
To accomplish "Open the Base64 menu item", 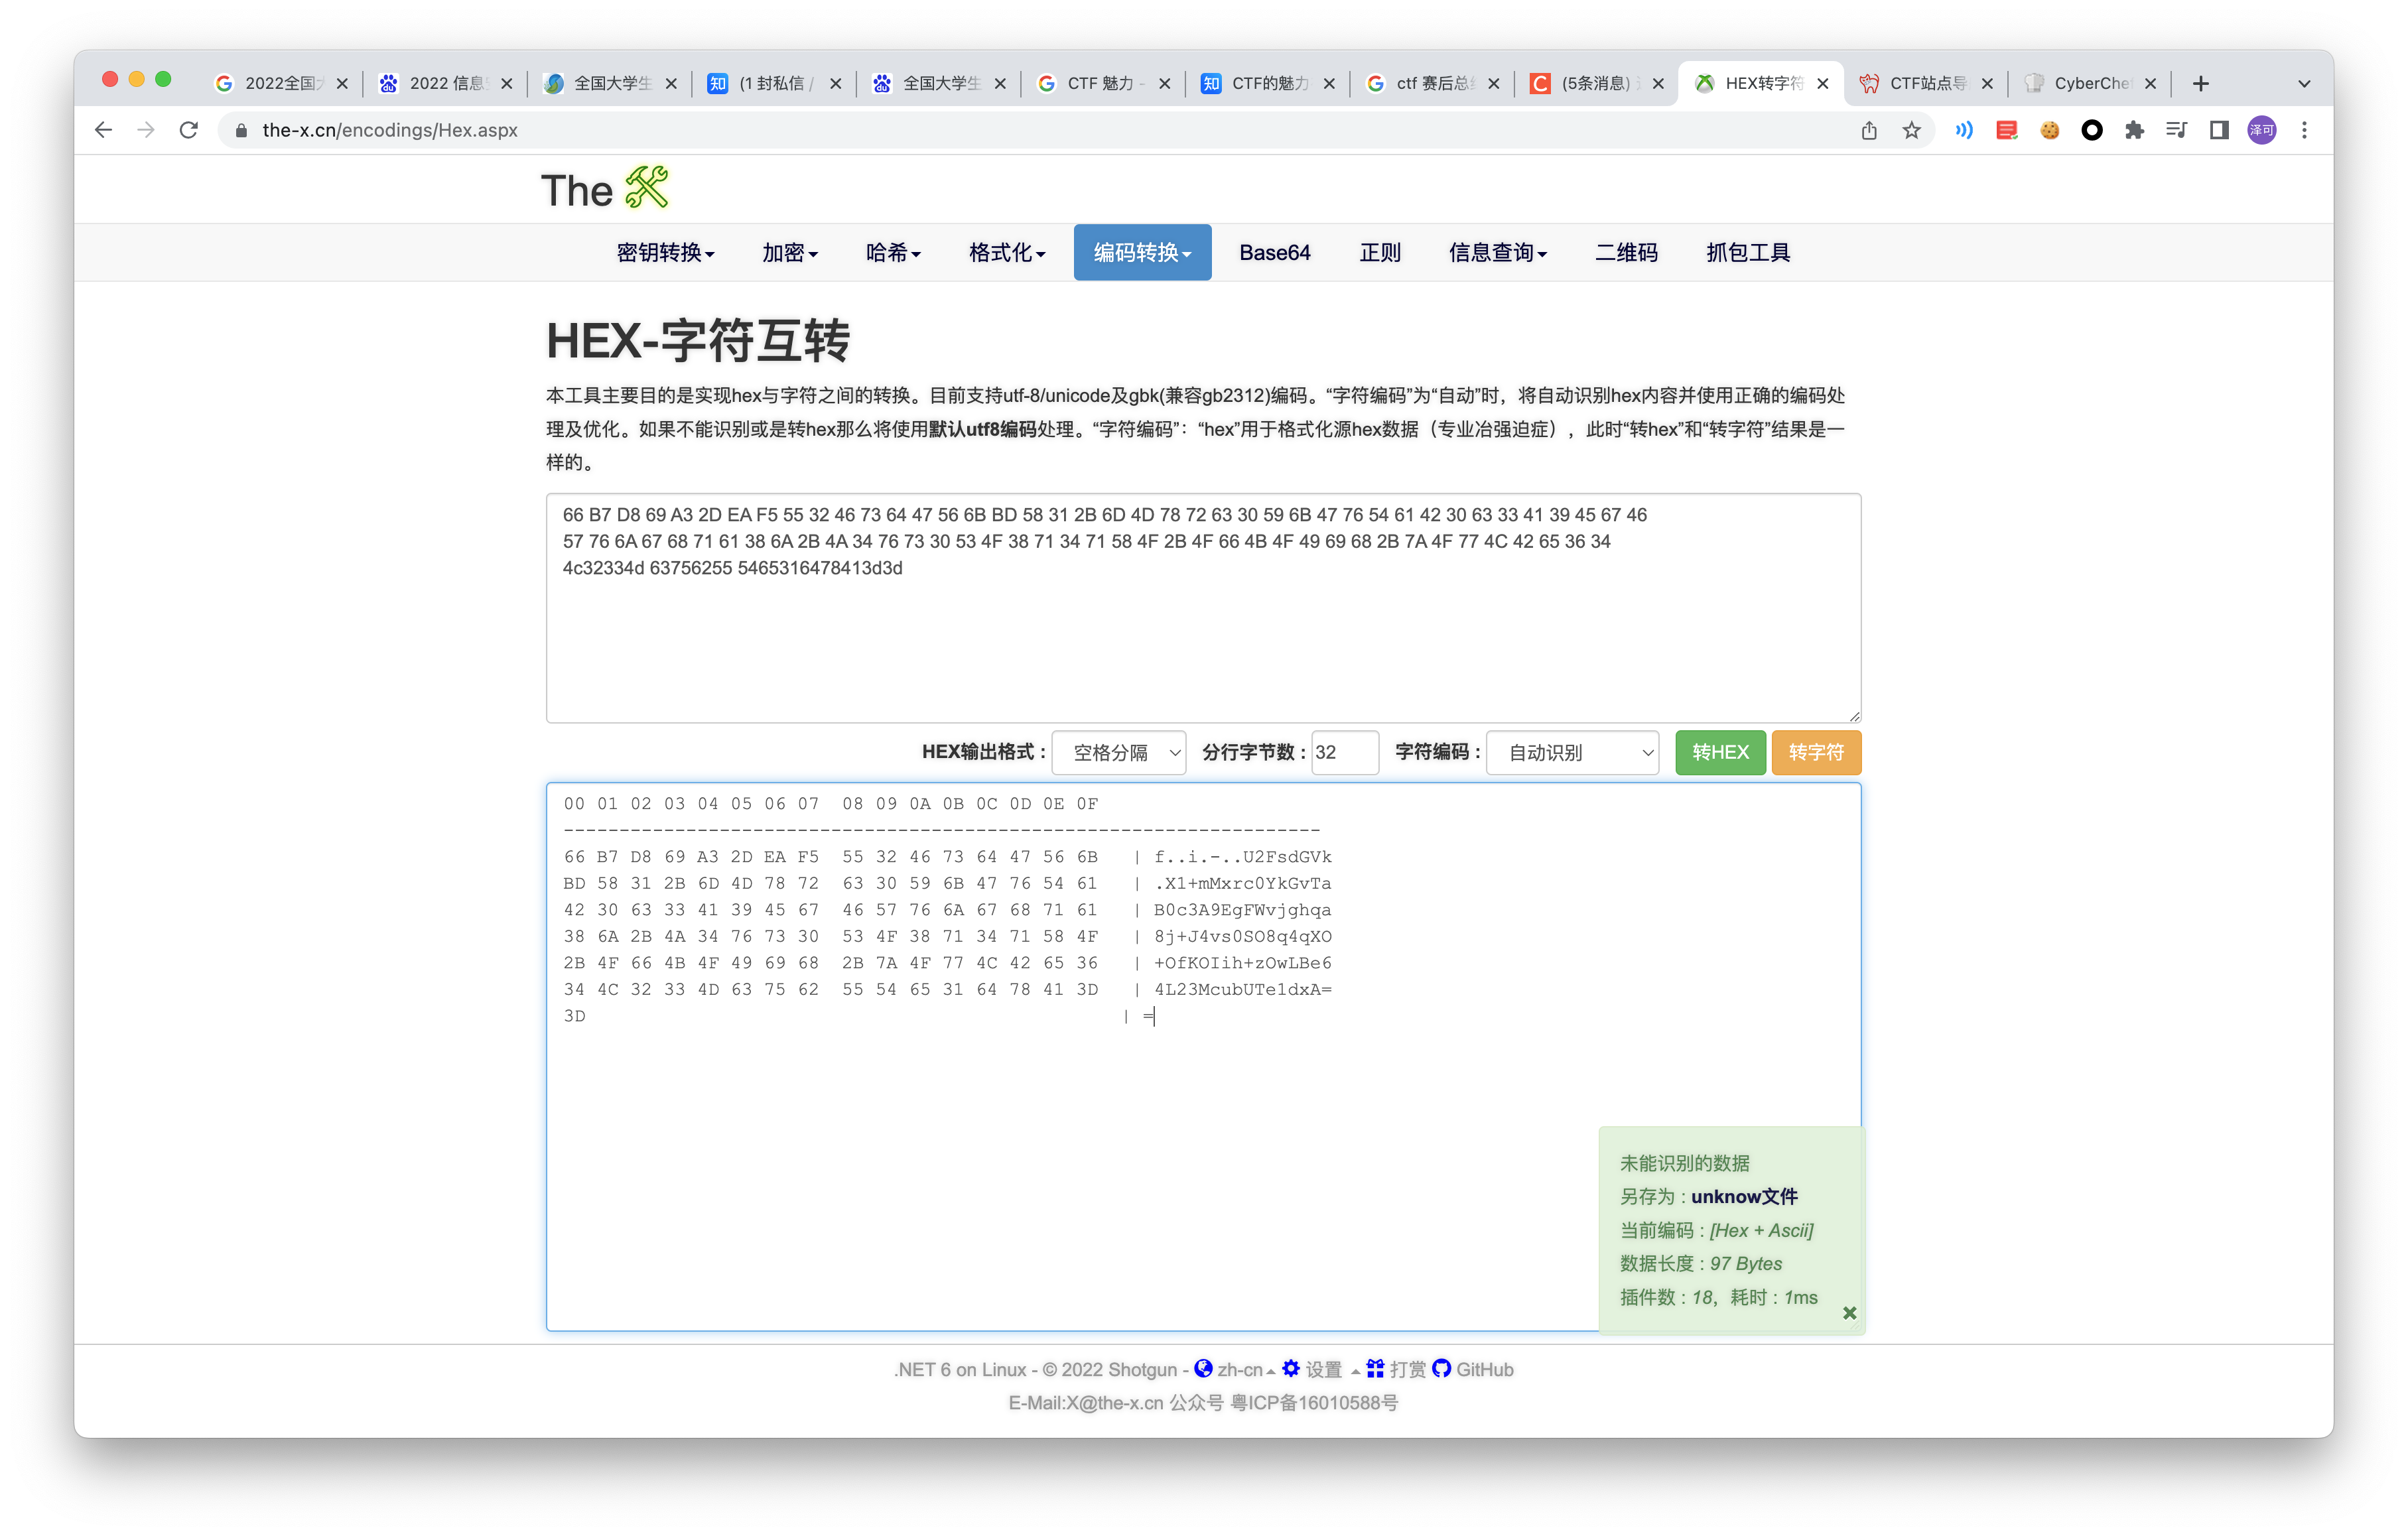I will 1274,253.
